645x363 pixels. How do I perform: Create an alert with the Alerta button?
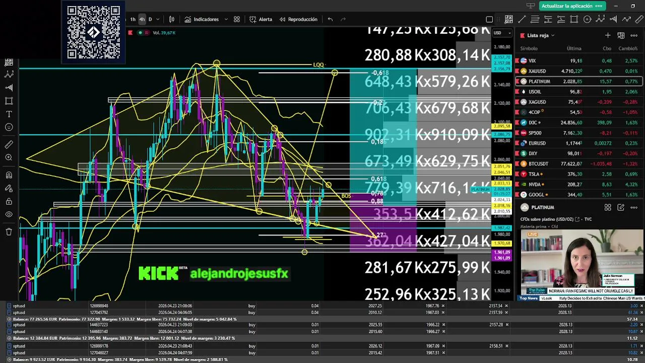coord(261,19)
